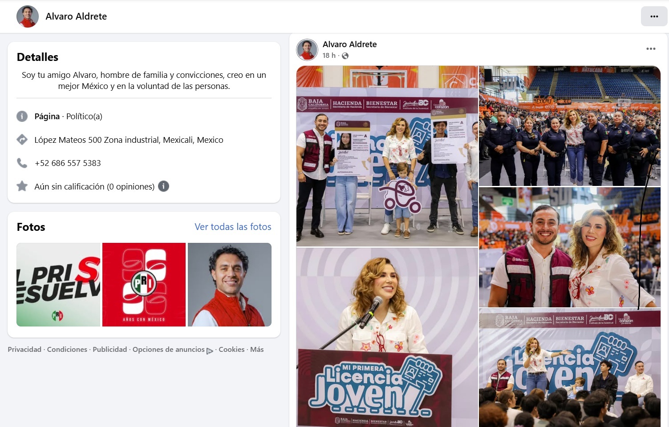Click the address directions arrow icon
Image resolution: width=669 pixels, height=427 pixels.
(x=22, y=140)
